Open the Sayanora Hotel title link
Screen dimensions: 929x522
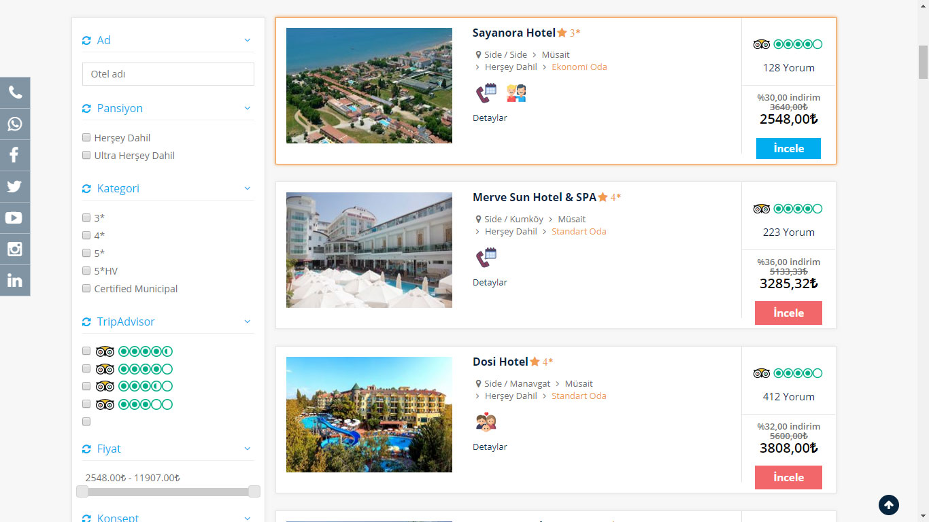(514, 33)
